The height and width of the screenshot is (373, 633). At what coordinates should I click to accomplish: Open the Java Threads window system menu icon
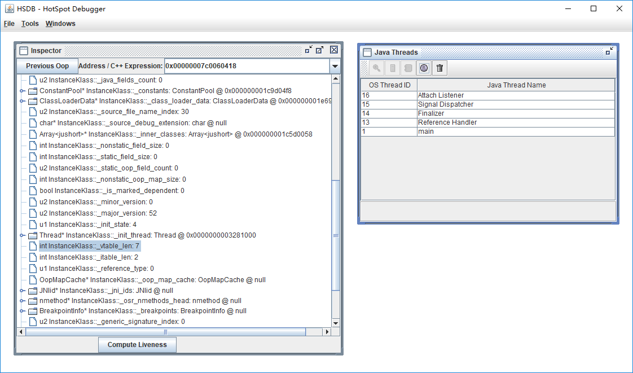[x=367, y=52]
